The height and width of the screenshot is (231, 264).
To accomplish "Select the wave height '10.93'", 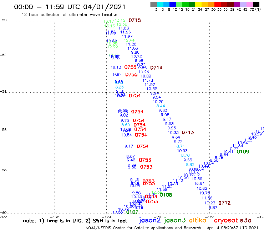I will coord(182,151).
